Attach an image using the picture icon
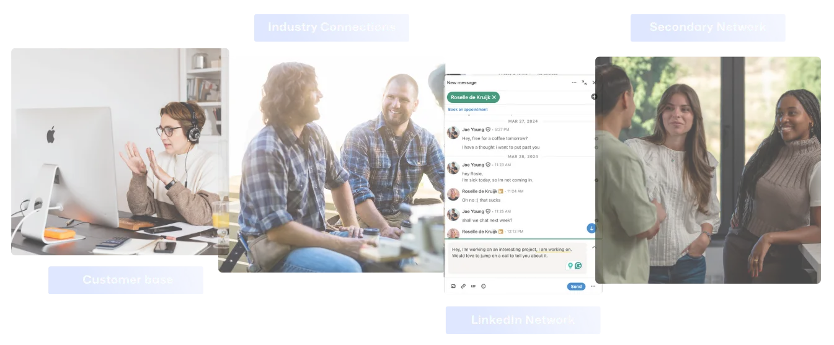This screenshot has width=834, height=345. (453, 286)
